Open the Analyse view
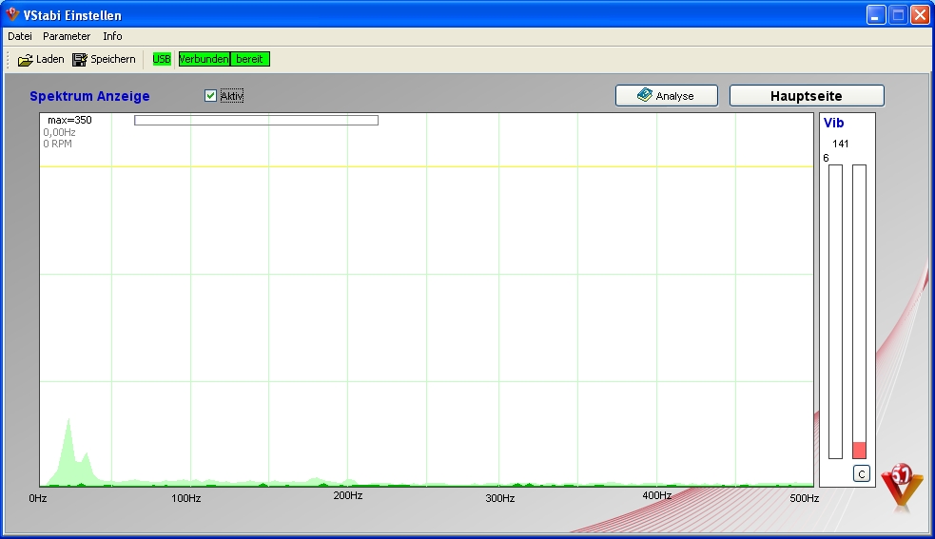 pos(667,95)
